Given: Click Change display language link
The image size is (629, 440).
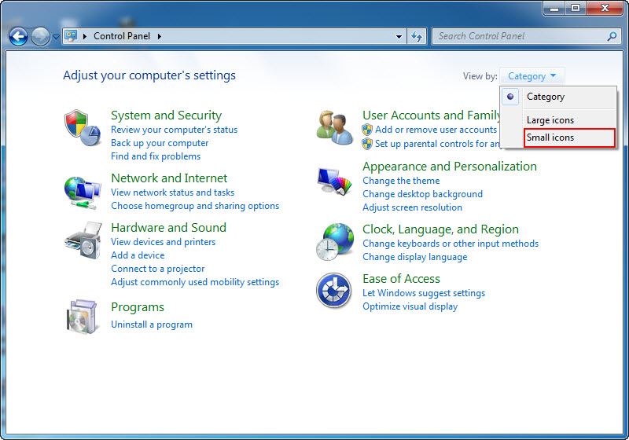Looking at the screenshot, I should coord(415,257).
